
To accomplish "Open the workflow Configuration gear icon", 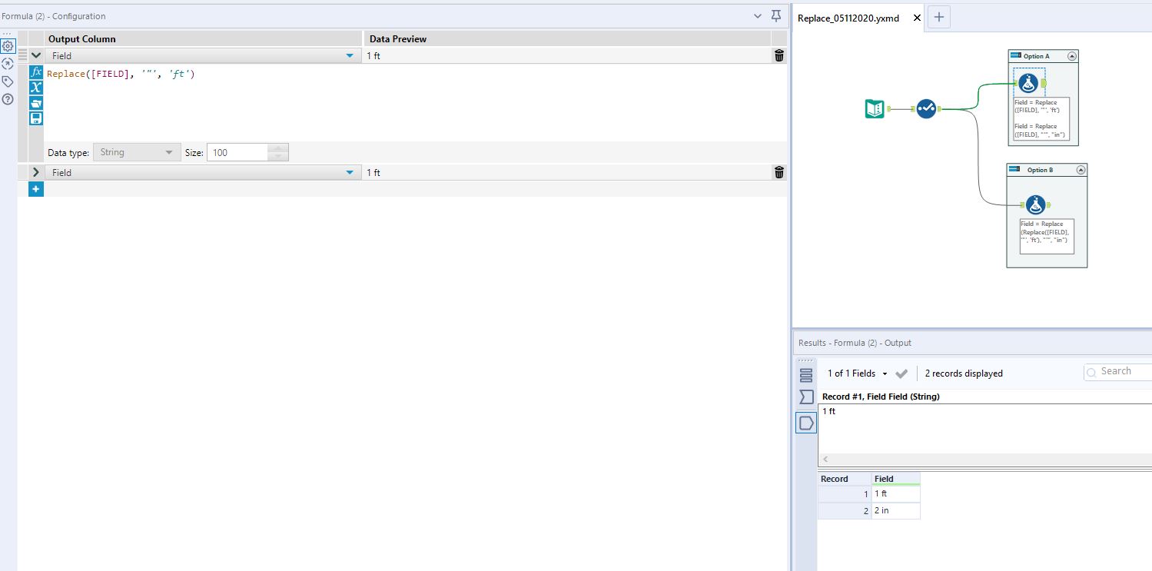I will click(8, 45).
